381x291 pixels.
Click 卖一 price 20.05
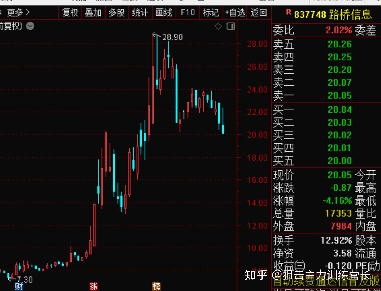click(340, 95)
